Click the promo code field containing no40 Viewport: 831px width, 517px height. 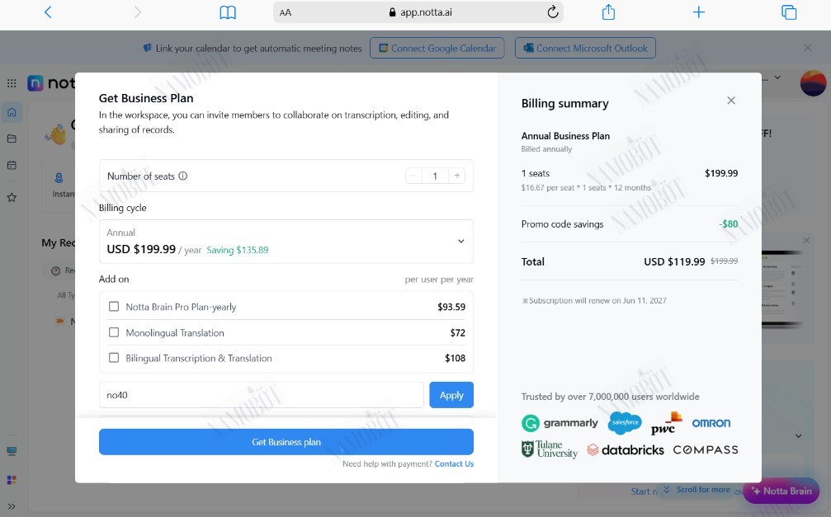tap(262, 395)
